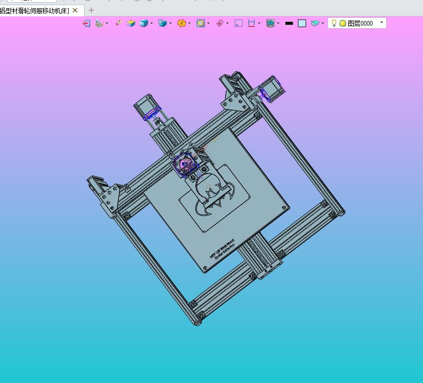Click the batman logo on the workpiece
The height and width of the screenshot is (383, 423).
point(214,199)
